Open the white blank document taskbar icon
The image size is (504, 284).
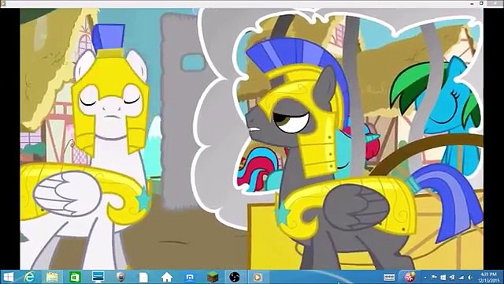(143, 277)
